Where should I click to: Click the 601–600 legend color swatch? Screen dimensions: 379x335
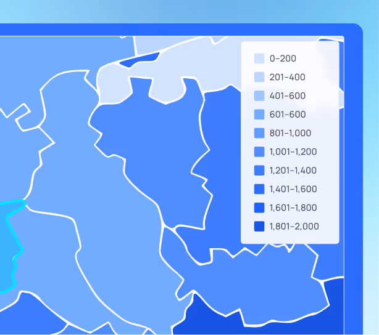click(259, 115)
